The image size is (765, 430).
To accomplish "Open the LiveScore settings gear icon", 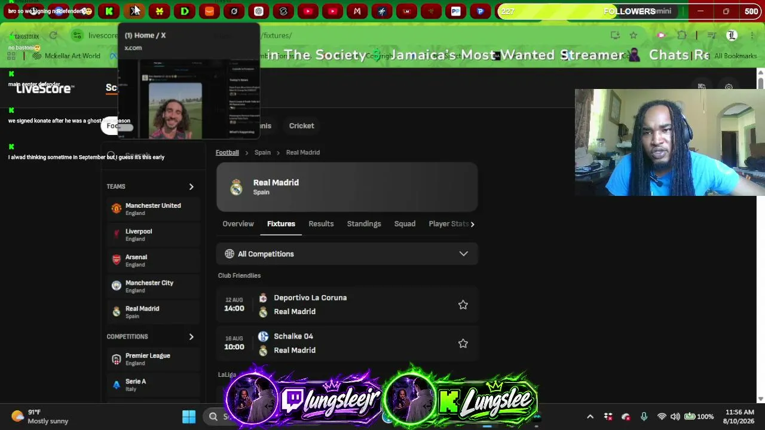I will pyautogui.click(x=729, y=88).
